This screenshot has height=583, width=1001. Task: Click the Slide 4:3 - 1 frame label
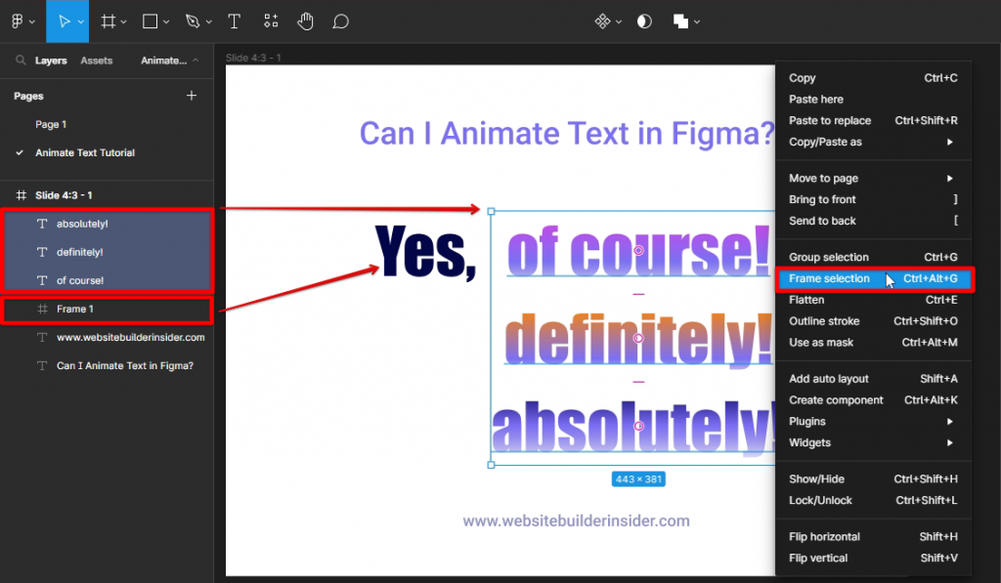[x=253, y=58]
